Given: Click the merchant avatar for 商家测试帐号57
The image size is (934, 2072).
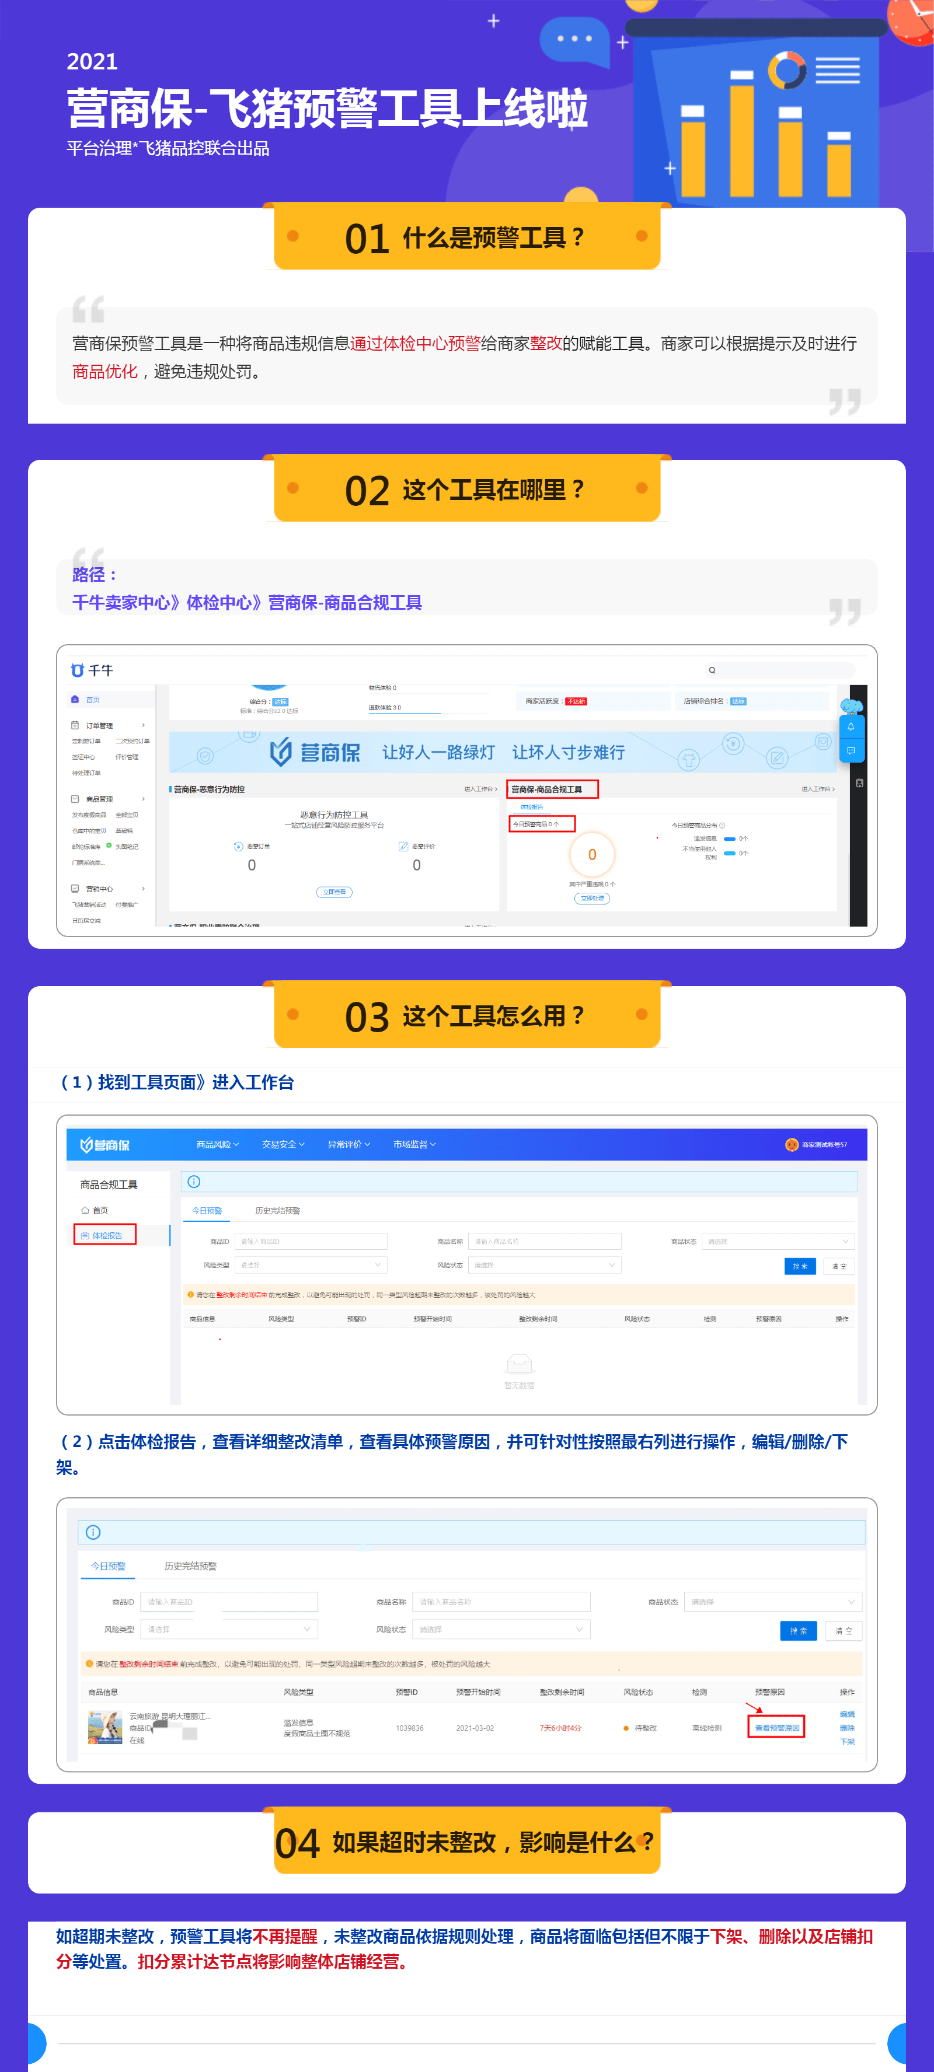Looking at the screenshot, I should (x=792, y=1145).
